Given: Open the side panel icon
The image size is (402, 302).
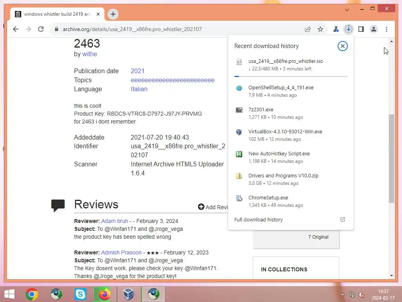Looking at the screenshot, I should [361, 29].
